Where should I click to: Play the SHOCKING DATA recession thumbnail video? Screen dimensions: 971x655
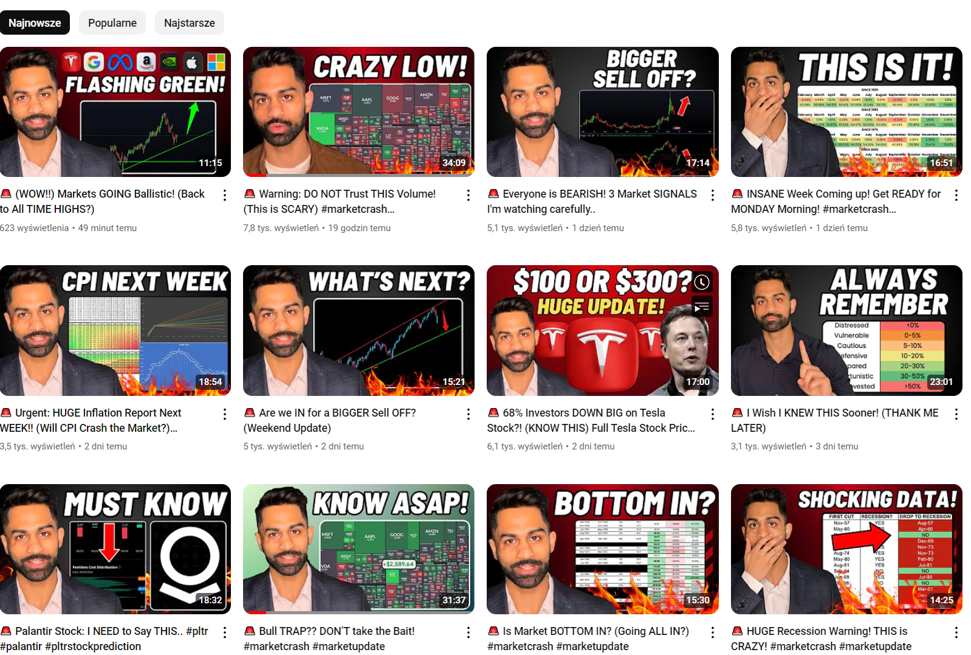846,549
